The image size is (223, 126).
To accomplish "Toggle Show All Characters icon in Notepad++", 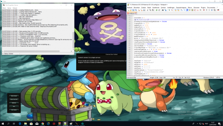I will pos(184,10).
